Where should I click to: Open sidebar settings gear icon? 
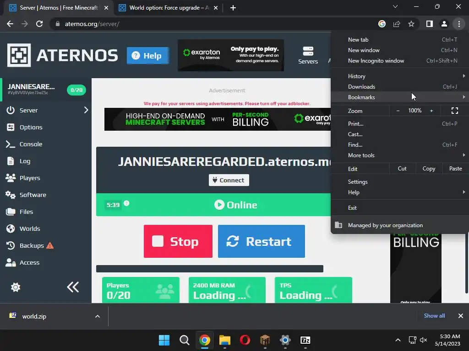[x=16, y=287]
